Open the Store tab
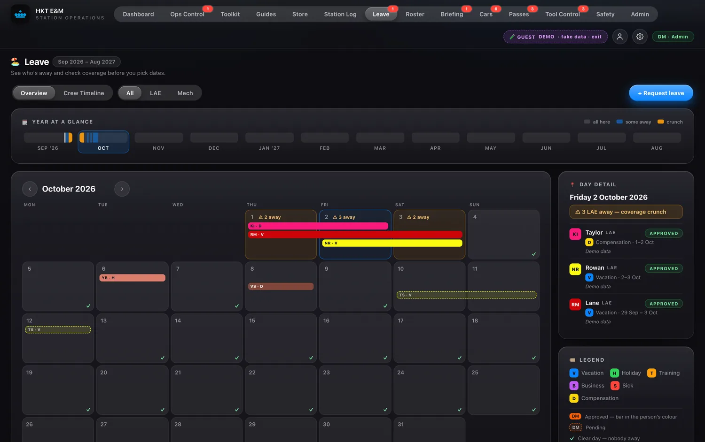The height and width of the screenshot is (442, 705). [300, 14]
